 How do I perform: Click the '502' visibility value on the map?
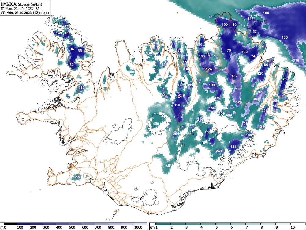click(56, 20)
